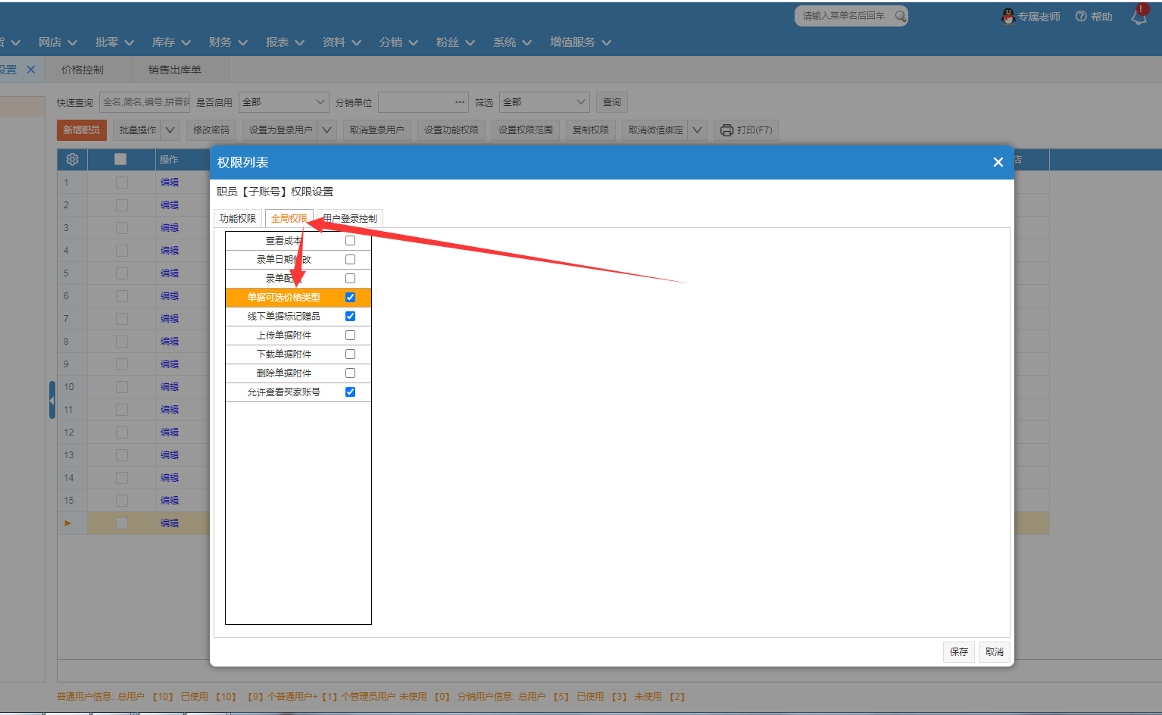The width and height of the screenshot is (1162, 715).
Task: Click the 修改密码 button
Action: (x=211, y=130)
